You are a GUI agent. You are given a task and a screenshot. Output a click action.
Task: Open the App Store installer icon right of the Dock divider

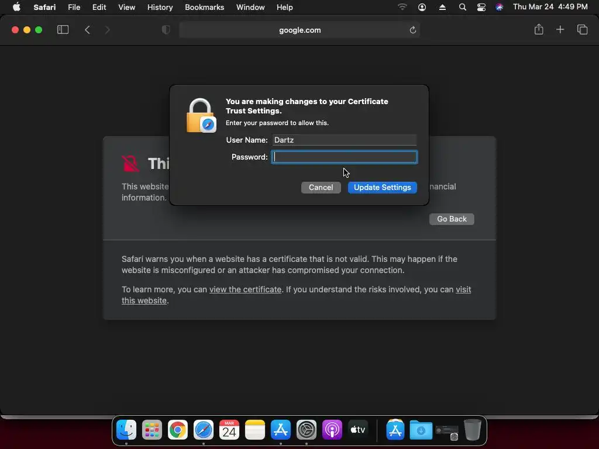[395, 430]
